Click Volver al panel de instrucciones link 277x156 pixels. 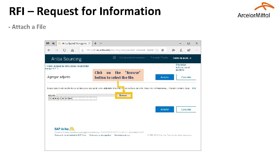(x=67, y=67)
